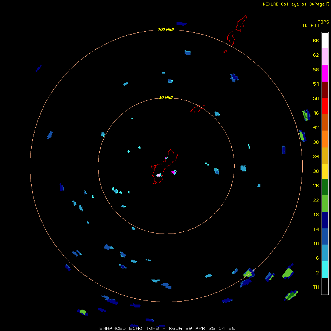Click the 50 value on the legend scale
The height and width of the screenshot is (331, 331).
316,99
